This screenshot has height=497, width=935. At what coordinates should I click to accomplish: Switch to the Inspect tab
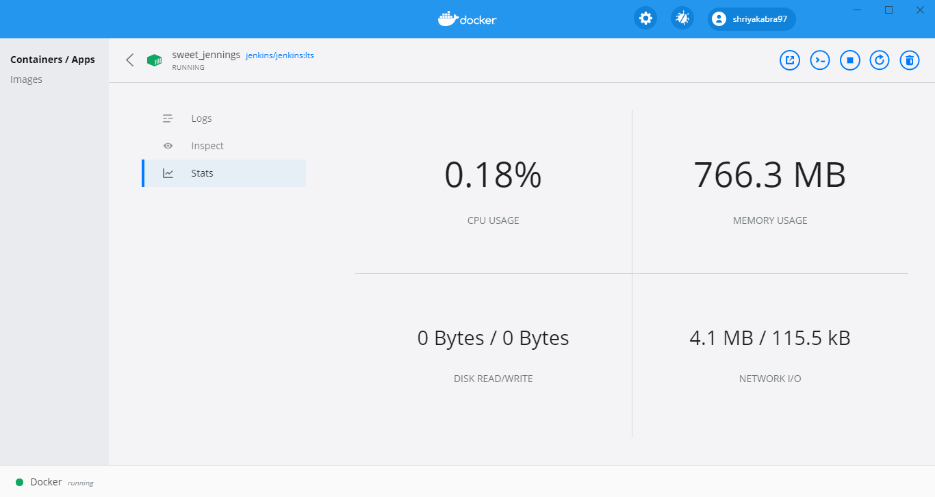[x=207, y=146]
